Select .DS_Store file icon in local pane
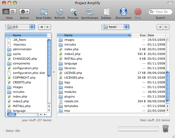The height and width of the screenshot is (138, 175). point(9,40)
